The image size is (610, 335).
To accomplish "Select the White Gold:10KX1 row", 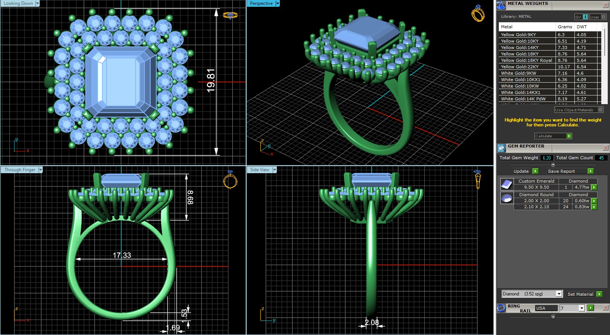I will point(550,80).
